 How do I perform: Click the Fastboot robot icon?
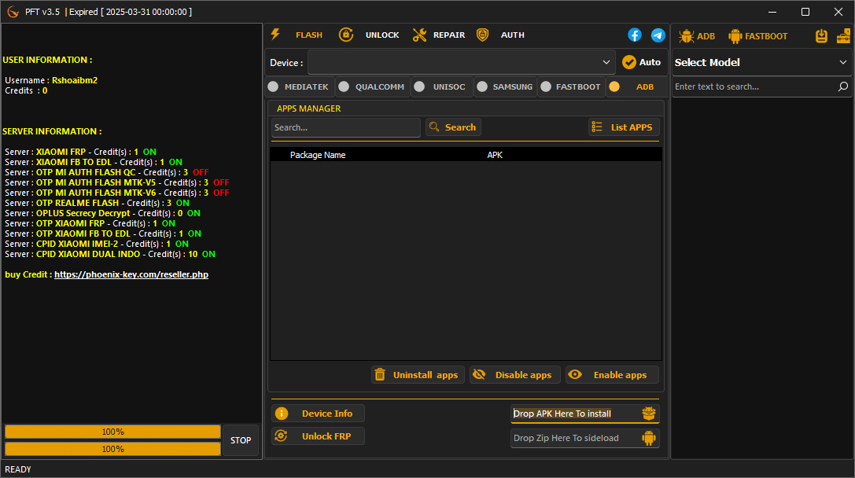[x=735, y=35]
